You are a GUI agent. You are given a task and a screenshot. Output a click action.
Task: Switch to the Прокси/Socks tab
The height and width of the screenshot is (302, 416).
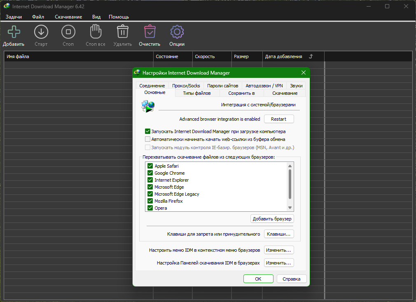click(186, 86)
